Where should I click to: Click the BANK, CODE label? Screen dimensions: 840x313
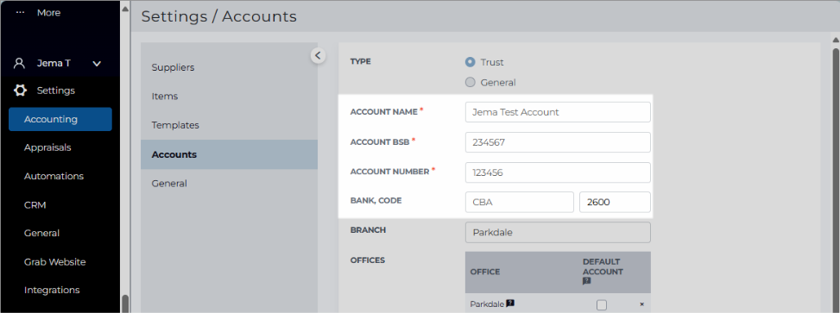pyautogui.click(x=376, y=201)
